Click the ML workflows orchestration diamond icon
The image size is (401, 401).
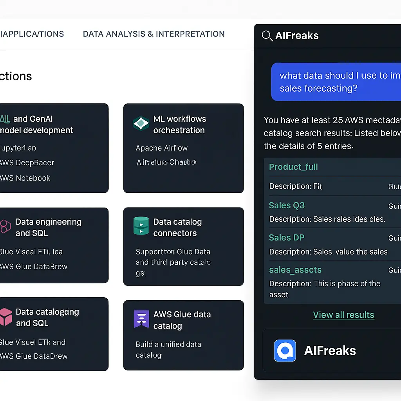pyautogui.click(x=141, y=123)
